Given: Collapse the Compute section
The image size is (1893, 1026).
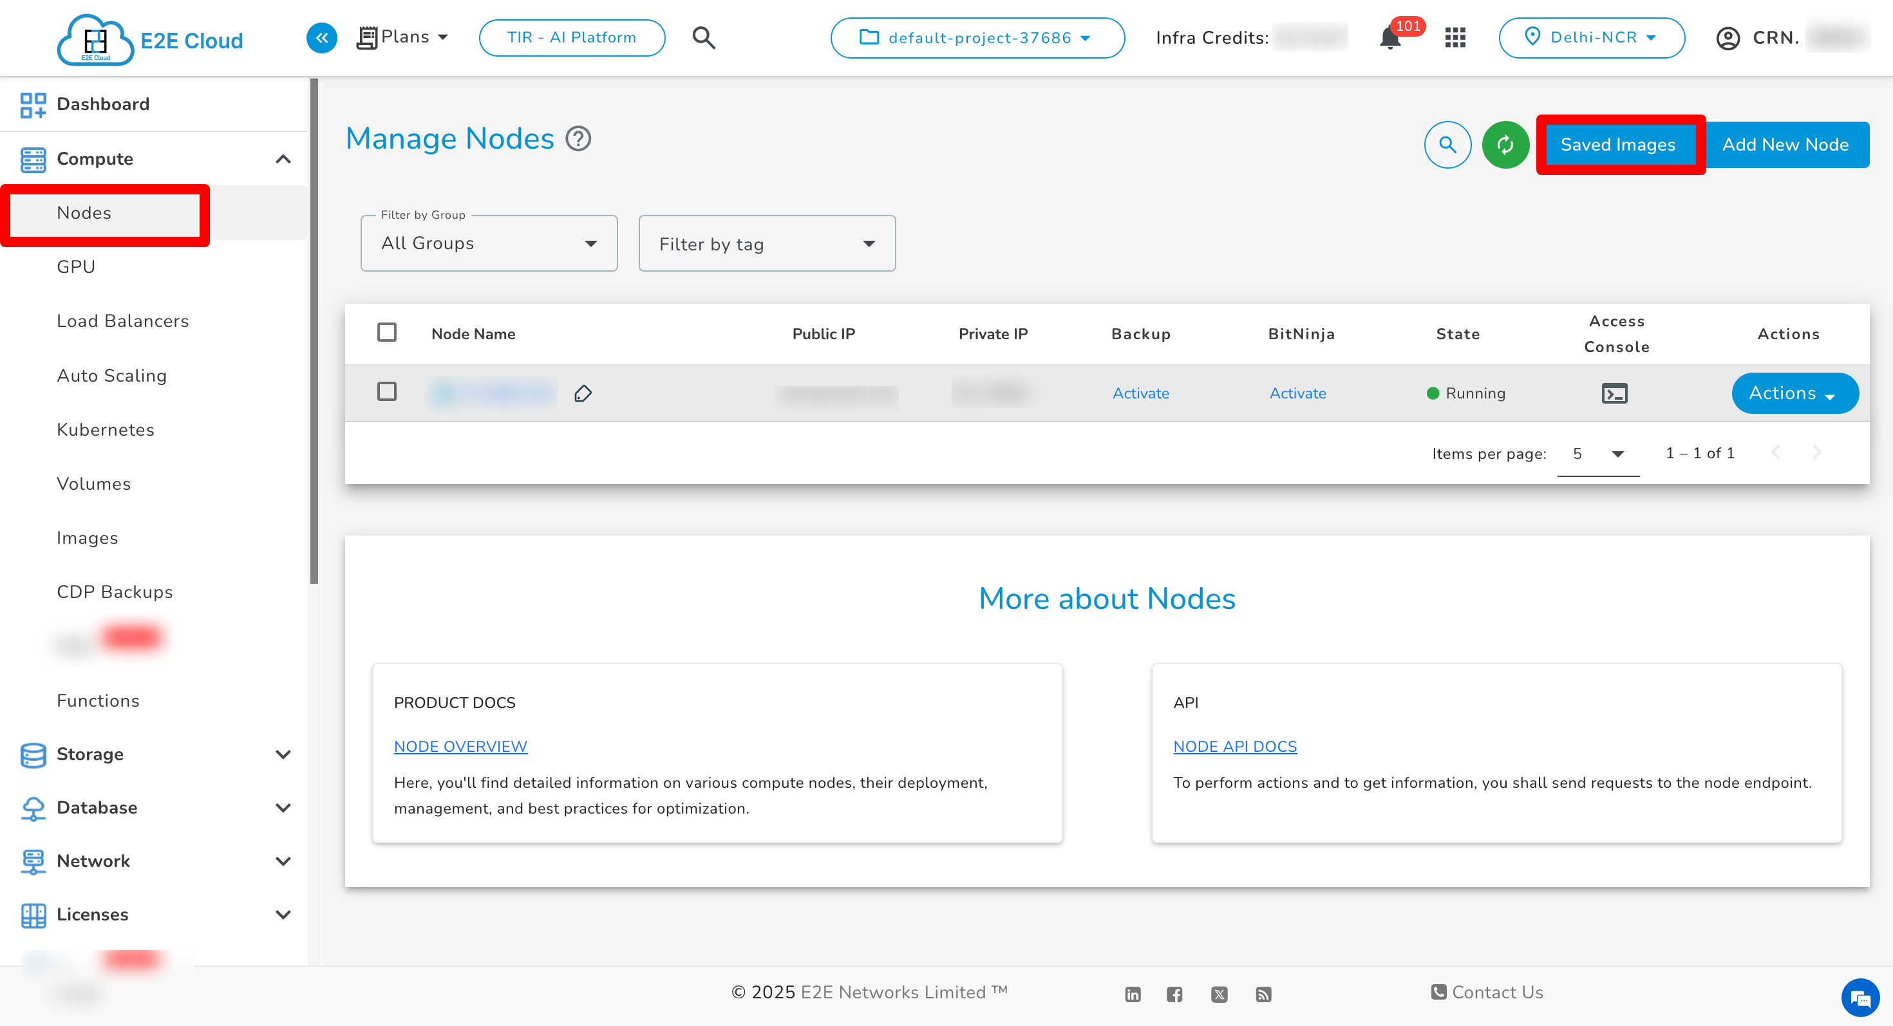Looking at the screenshot, I should tap(283, 158).
